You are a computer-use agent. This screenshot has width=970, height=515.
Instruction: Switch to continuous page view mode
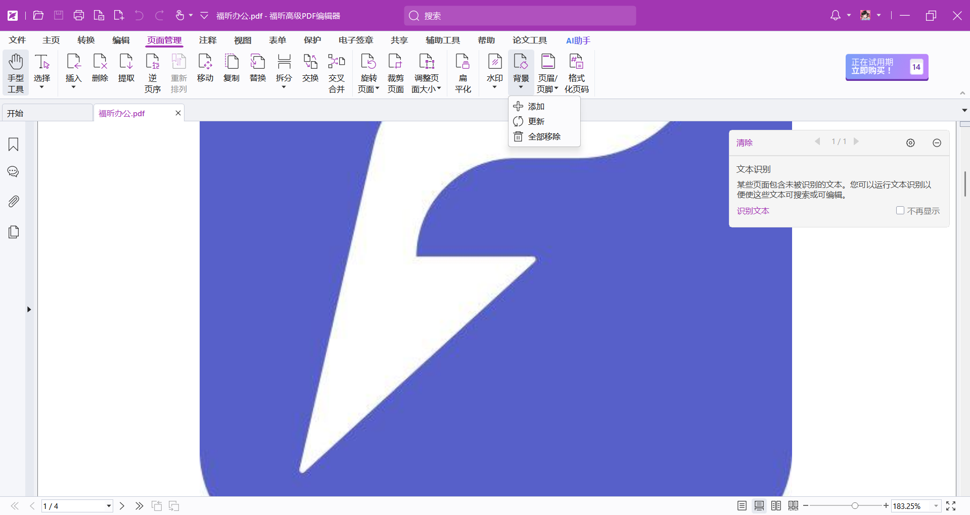(759, 506)
